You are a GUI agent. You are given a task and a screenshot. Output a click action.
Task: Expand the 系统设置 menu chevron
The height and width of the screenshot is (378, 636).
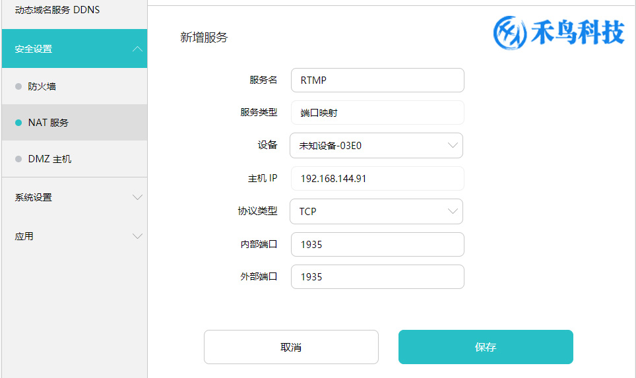(137, 197)
